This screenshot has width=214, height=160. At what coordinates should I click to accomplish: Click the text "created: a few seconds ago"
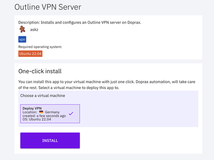click(44, 116)
